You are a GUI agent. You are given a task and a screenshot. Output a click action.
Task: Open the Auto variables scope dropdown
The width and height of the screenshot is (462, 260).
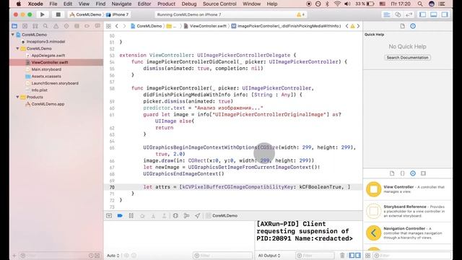113,256
